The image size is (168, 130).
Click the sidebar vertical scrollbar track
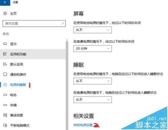(67, 86)
